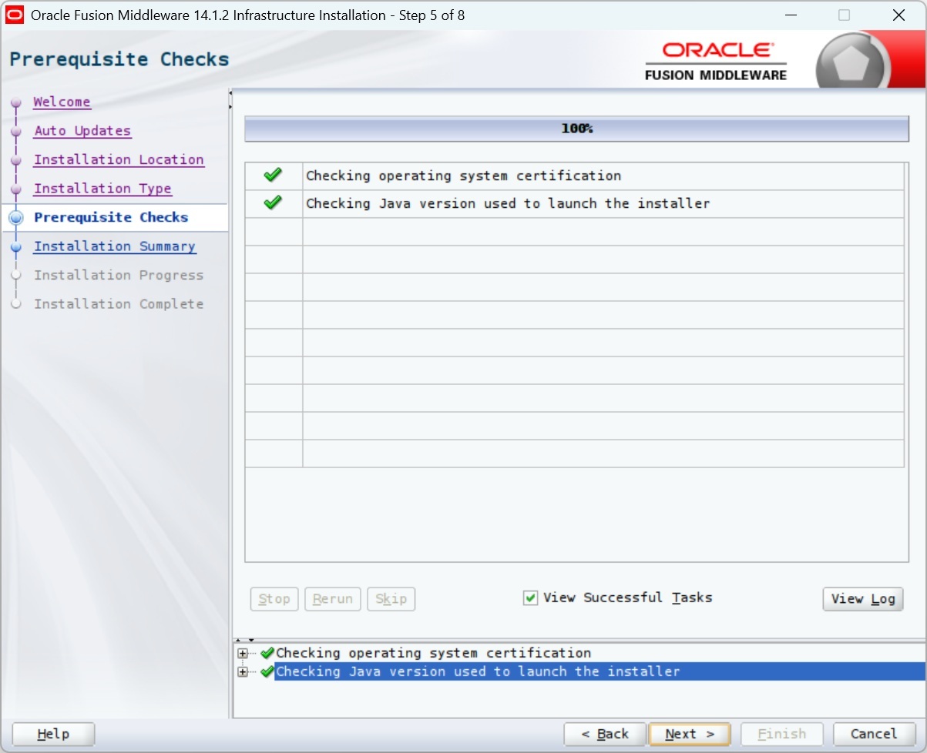Click the log pane collapse arrows above tree

point(244,640)
